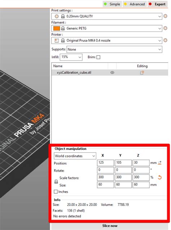Screen dimensions: 171x230
Task: Click the Facets value 136 (1 shell)
Action: click(x=76, y=211)
